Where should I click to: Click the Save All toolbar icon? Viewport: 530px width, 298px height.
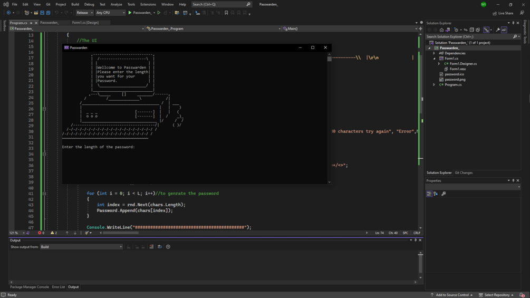pyautogui.click(x=48, y=13)
